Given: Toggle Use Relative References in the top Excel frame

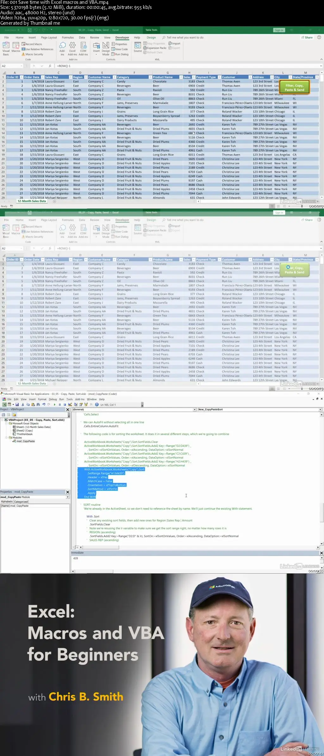Looking at the screenshot, I should point(37,49).
